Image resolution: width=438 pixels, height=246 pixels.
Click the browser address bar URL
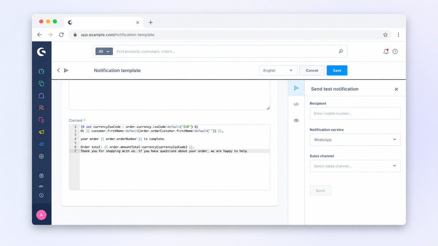(x=118, y=35)
